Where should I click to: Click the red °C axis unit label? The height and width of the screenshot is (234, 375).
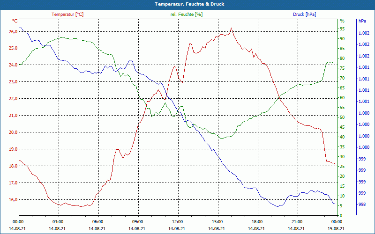15,21
